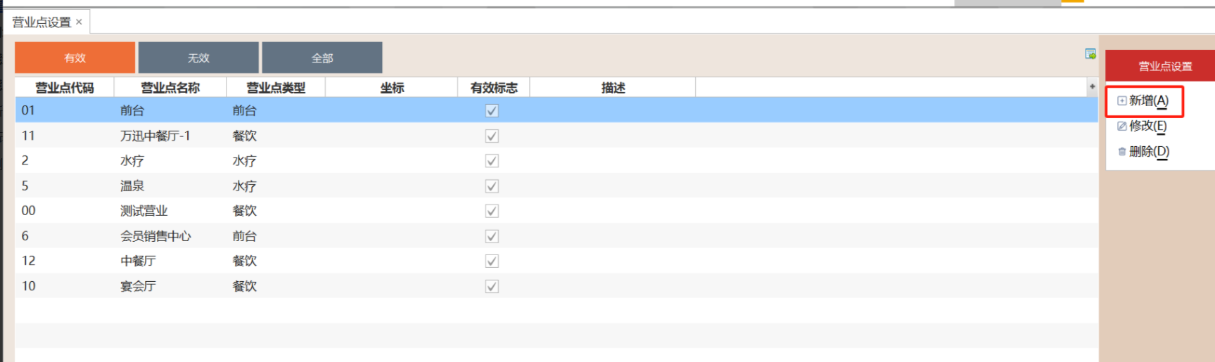Click the pencil icon beside 修改(E)
Viewport: 1215px width, 362px height.
click(1121, 127)
